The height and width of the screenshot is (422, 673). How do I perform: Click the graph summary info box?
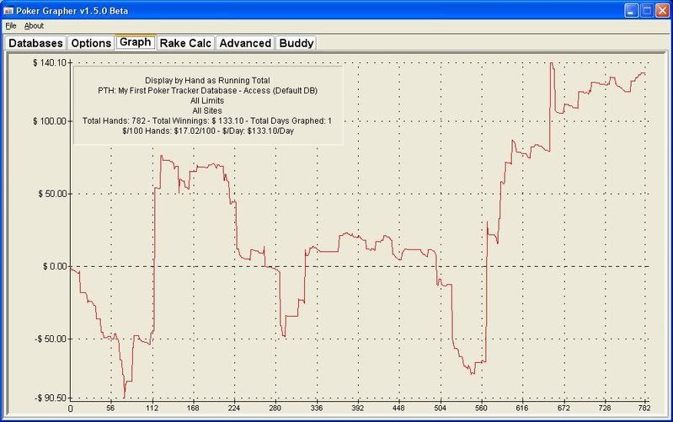pos(207,105)
